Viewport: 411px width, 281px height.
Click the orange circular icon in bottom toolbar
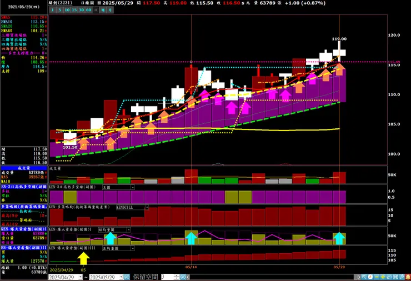(x=370, y=277)
